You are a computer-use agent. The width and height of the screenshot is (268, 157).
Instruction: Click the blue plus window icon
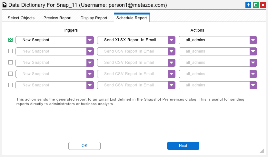248,5
